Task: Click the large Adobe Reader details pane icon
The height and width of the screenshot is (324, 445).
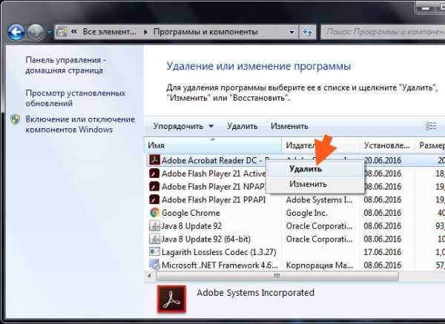Action: pyautogui.click(x=171, y=299)
